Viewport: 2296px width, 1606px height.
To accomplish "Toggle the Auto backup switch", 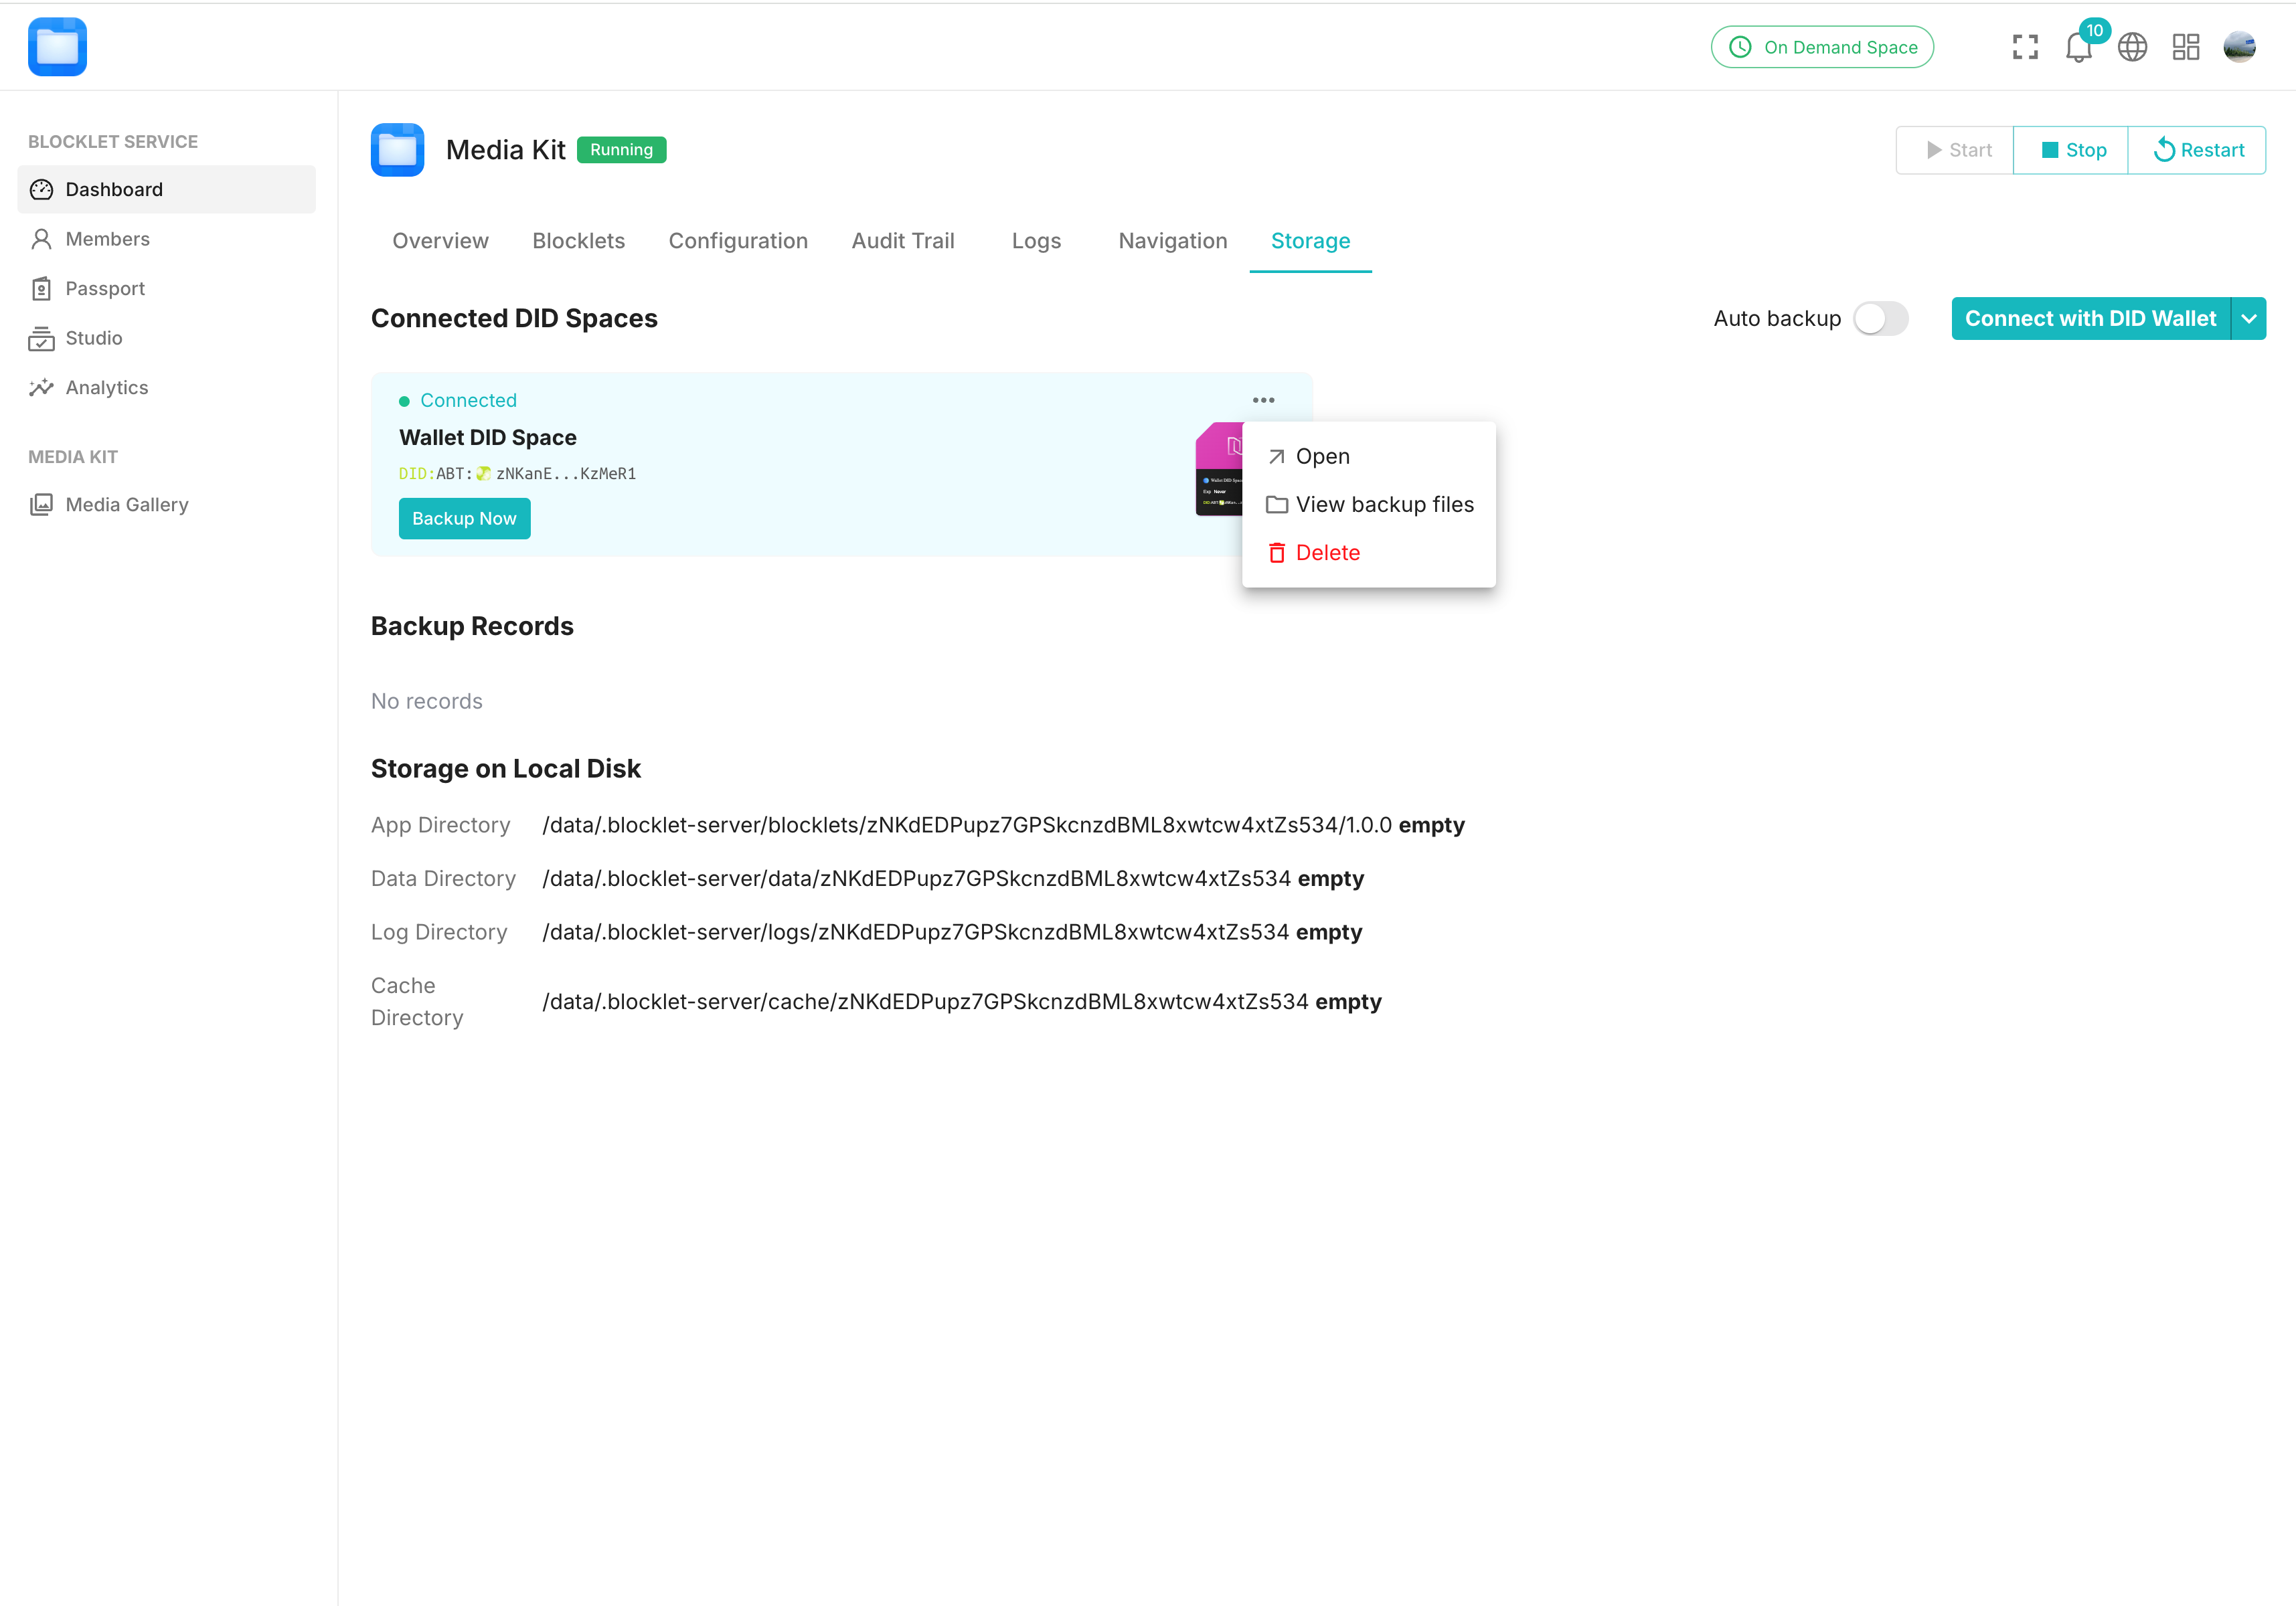I will coord(1880,319).
